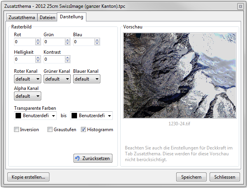Expand the Grüner Kanal dropdown
The height and width of the screenshot is (188, 247).
[57, 79]
